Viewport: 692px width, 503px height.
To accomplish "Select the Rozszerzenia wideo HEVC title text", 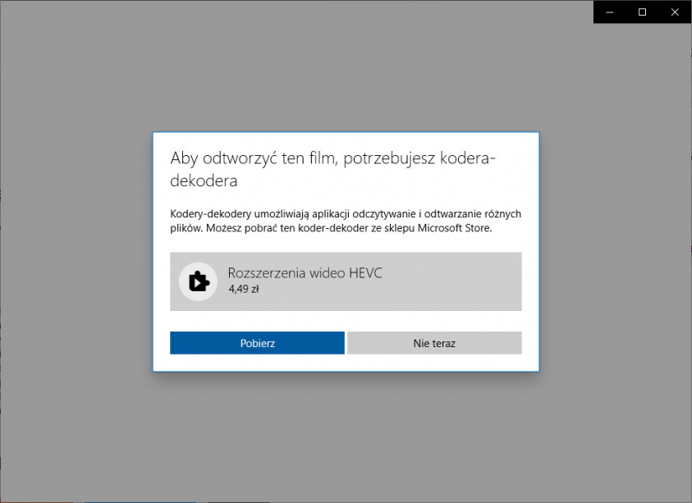I will [x=305, y=273].
